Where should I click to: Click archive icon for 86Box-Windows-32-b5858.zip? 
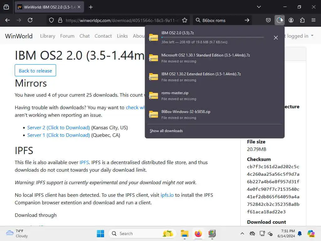coord(154,114)
